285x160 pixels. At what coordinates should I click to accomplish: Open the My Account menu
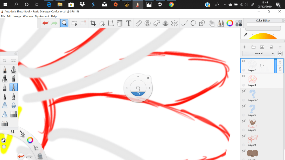coord(42,16)
